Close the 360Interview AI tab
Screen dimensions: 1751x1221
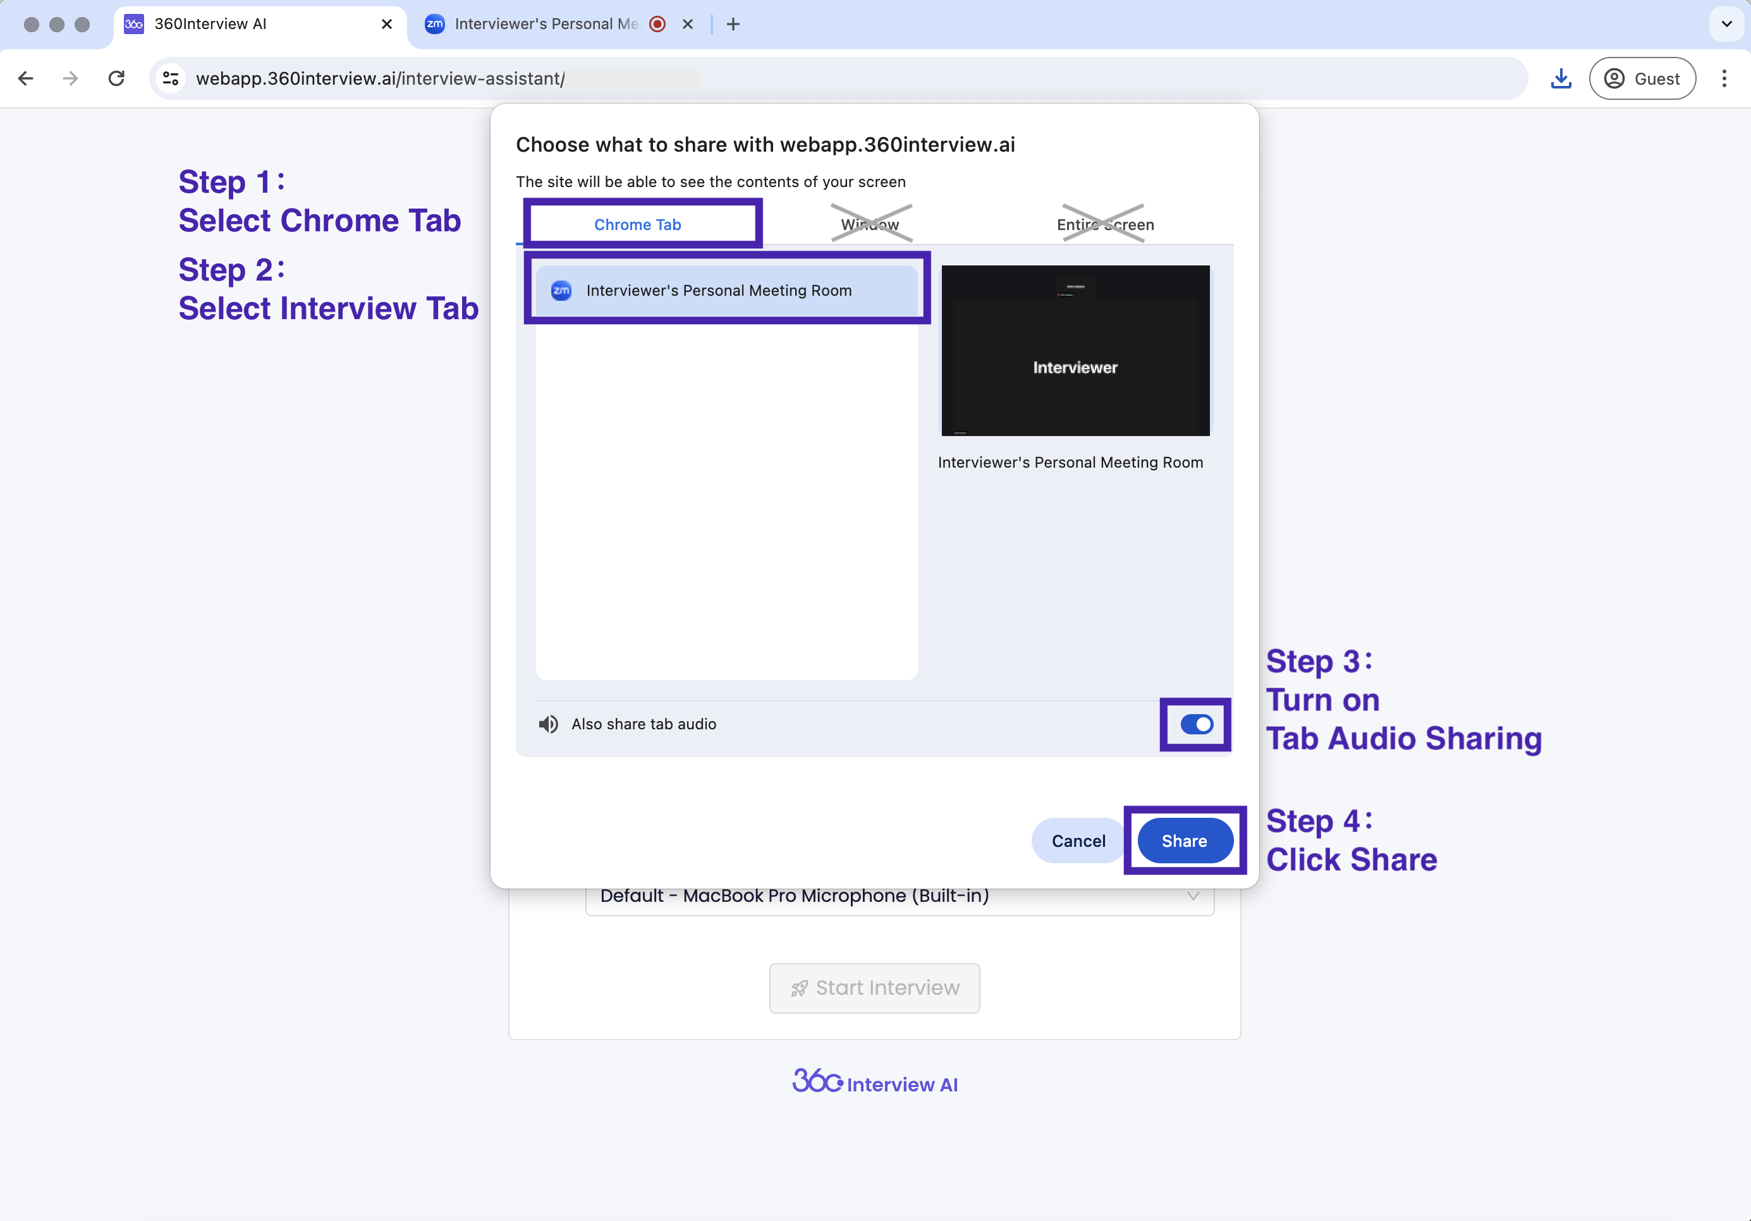pyautogui.click(x=387, y=25)
